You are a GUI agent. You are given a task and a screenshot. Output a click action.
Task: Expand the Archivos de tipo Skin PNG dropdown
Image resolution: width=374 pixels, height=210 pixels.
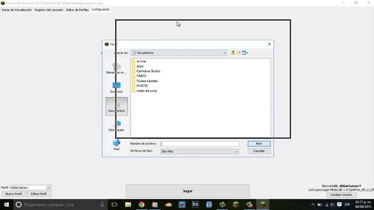click(236, 152)
